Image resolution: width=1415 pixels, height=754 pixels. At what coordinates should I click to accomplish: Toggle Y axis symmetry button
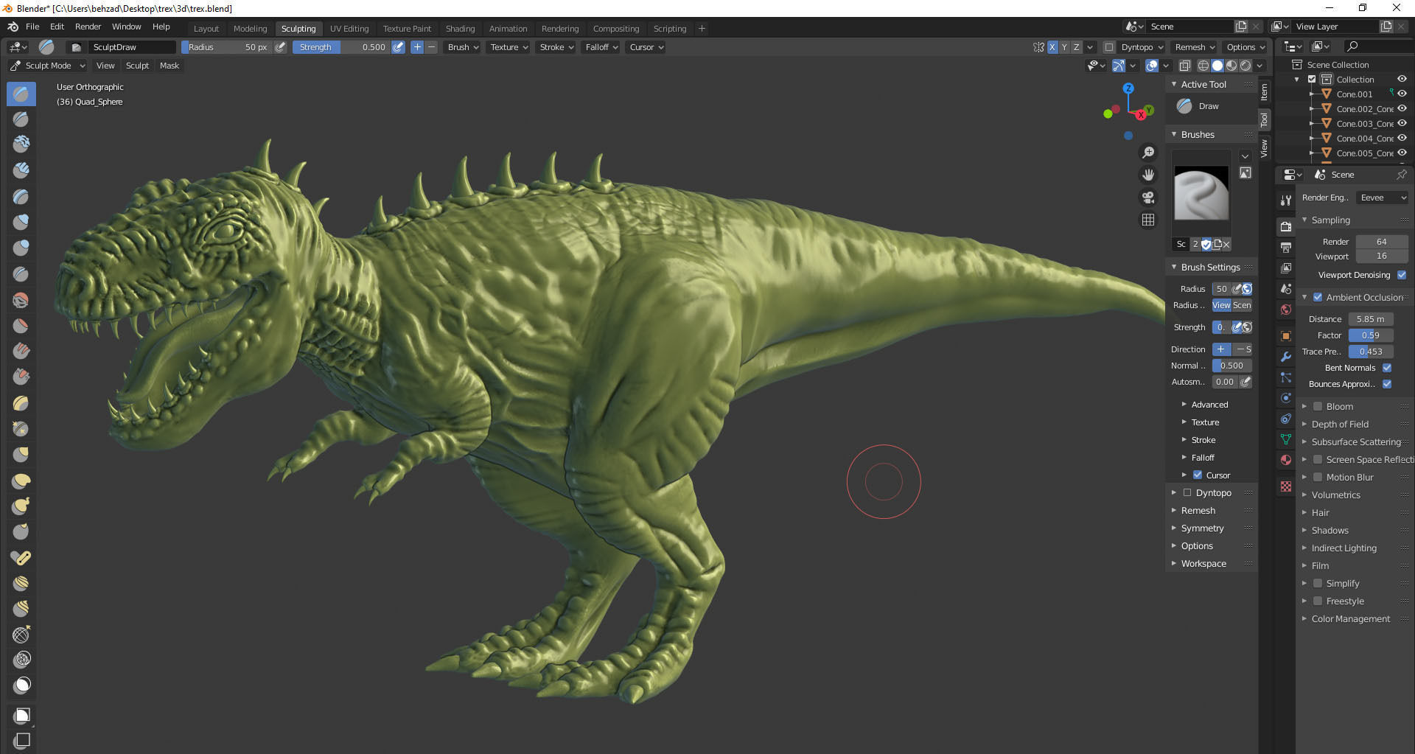[1064, 47]
